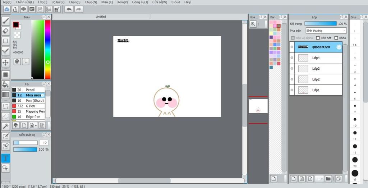Click the Redo arrow in the toolbar

click(78, 9)
